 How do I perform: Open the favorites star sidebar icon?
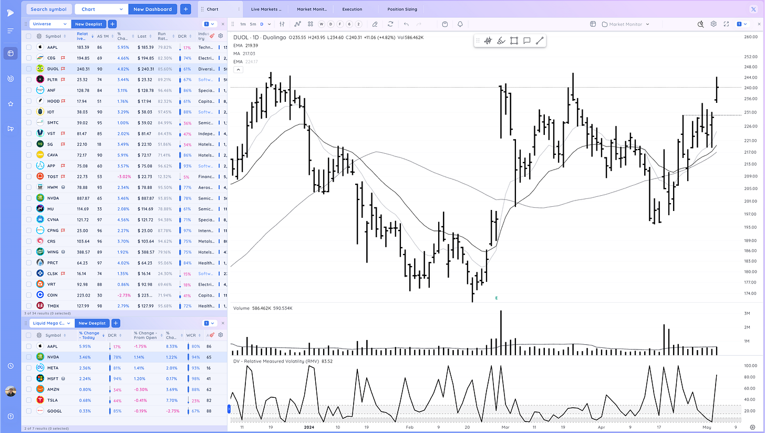pyautogui.click(x=10, y=104)
